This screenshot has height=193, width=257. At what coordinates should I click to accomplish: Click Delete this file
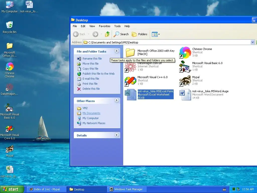[x=89, y=89]
